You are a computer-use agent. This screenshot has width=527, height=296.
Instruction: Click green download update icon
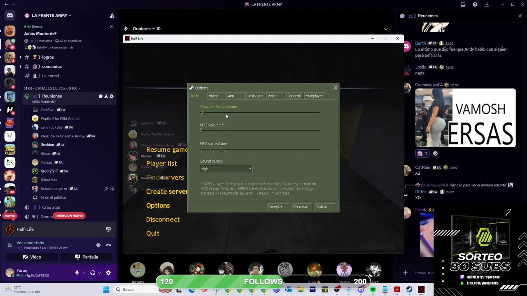pyautogui.click(x=487, y=5)
